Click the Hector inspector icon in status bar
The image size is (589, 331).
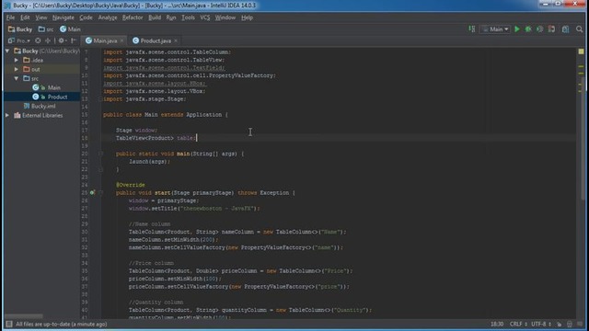(x=570, y=324)
